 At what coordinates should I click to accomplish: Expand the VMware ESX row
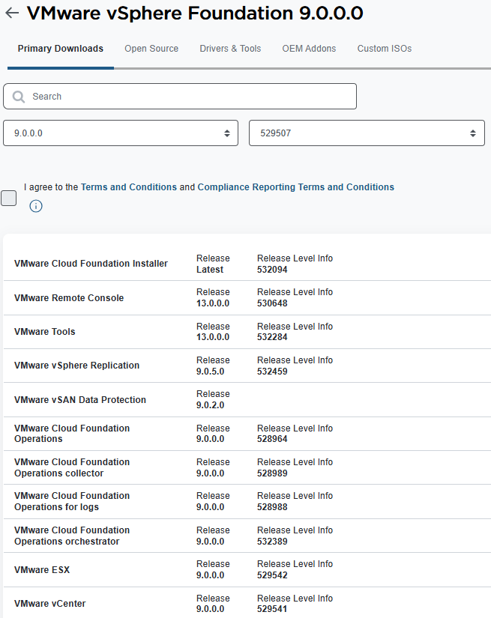(x=42, y=570)
